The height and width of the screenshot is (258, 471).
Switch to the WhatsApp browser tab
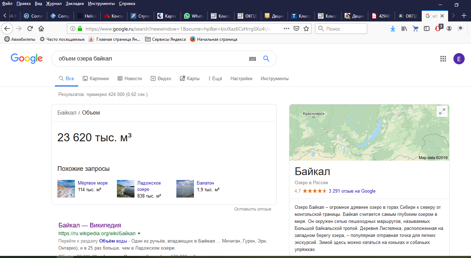tap(194, 16)
